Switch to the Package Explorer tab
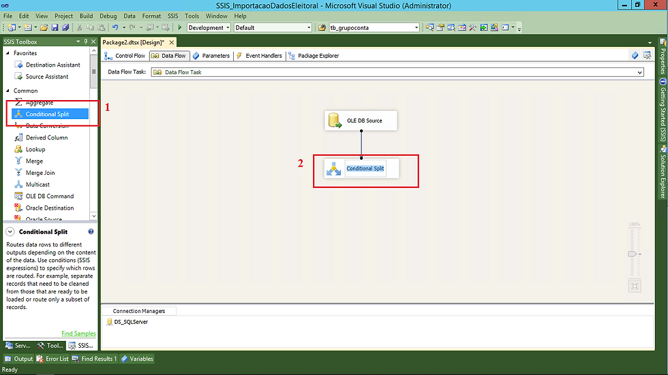 [314, 56]
